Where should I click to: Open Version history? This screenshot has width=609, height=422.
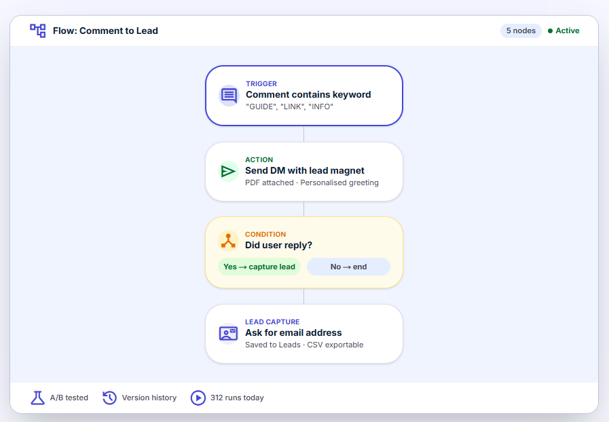pos(149,398)
